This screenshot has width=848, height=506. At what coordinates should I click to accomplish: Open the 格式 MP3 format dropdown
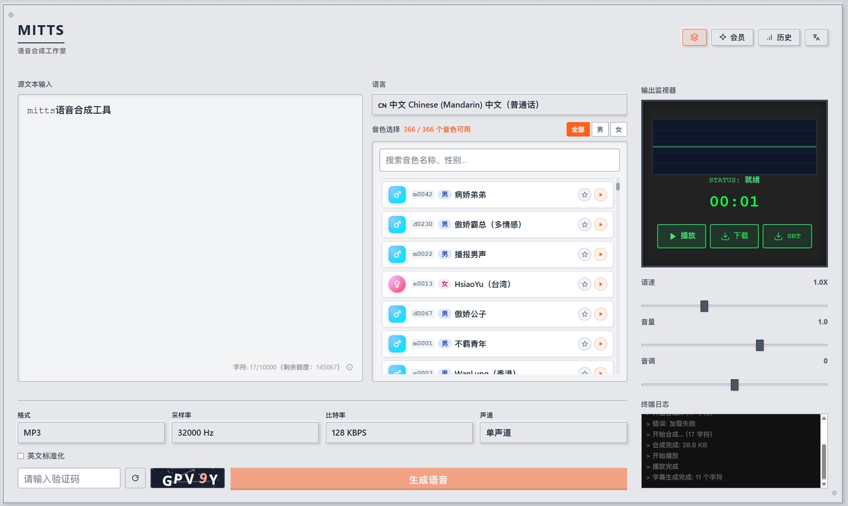91,432
